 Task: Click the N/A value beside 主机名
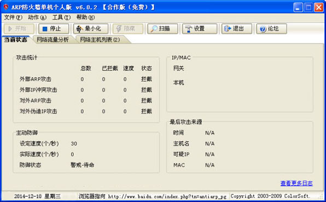click(x=210, y=144)
